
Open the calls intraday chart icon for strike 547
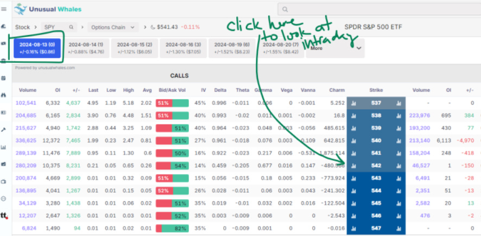coord(353,228)
